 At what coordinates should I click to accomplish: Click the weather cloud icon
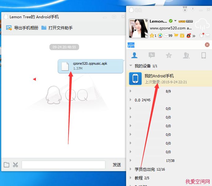203,24
